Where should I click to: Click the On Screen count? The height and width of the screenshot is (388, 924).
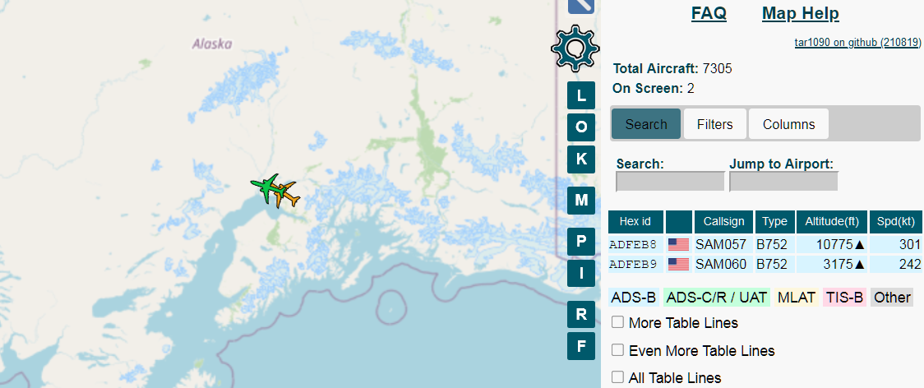point(691,89)
